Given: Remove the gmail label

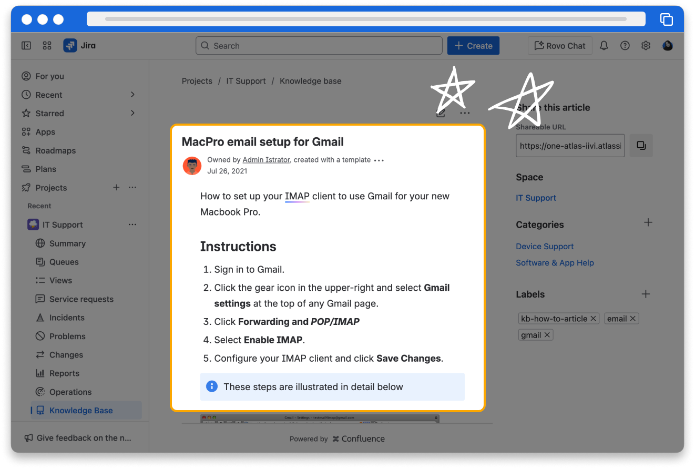Looking at the screenshot, I should pyautogui.click(x=547, y=335).
